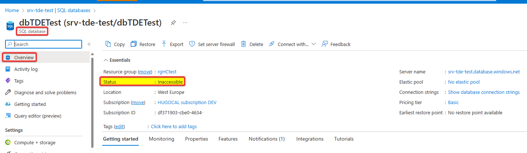Select the Inaccessible status value
527x153 pixels.
[170, 82]
